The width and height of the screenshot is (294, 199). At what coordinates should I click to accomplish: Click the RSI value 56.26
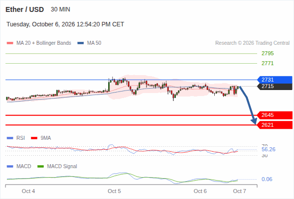tap(269, 149)
